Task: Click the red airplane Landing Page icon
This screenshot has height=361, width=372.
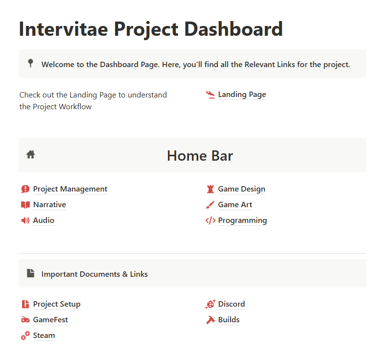Action: point(210,95)
